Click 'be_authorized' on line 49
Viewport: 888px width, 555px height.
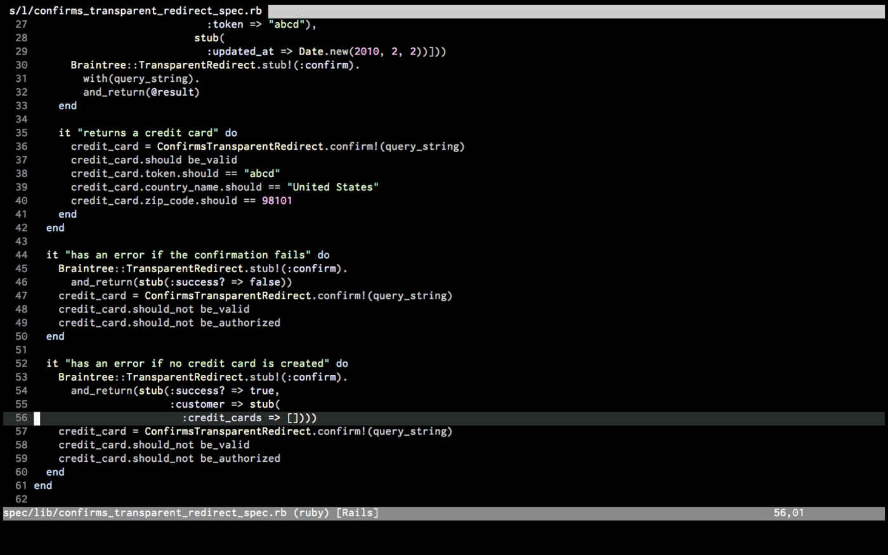(x=240, y=323)
